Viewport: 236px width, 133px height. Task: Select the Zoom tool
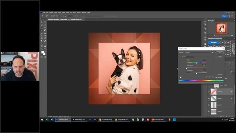pyautogui.click(x=42, y=49)
